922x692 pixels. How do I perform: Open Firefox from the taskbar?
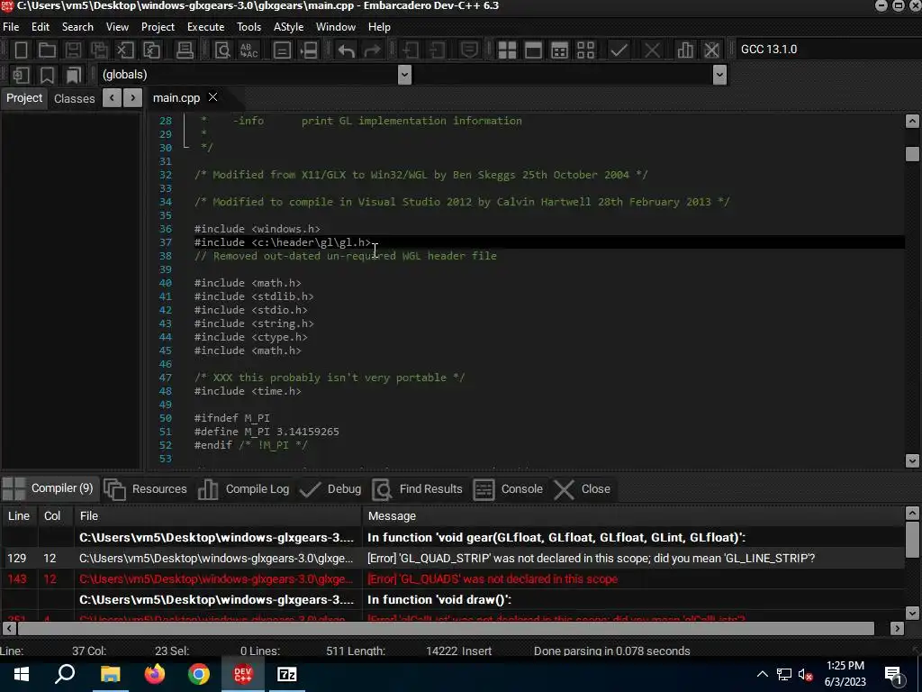(155, 674)
